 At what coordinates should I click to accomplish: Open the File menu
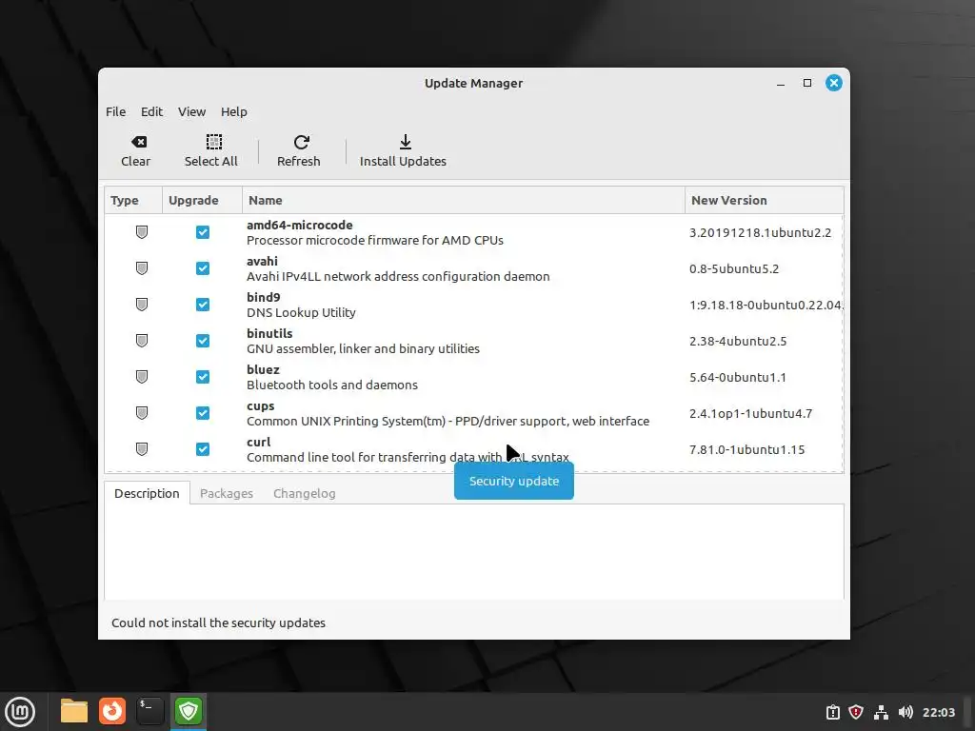[x=115, y=112]
